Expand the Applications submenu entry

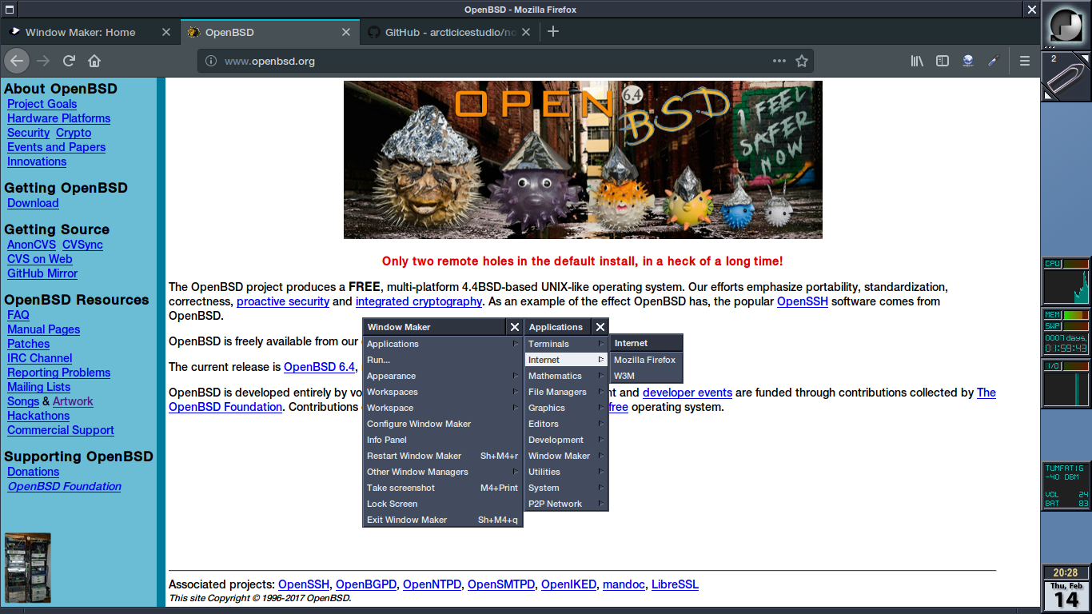[x=443, y=344]
